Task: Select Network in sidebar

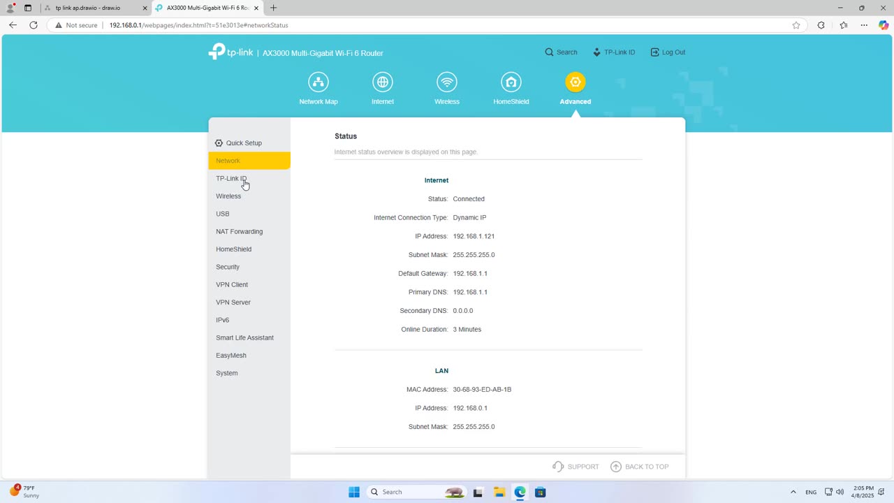Action: pos(249,161)
